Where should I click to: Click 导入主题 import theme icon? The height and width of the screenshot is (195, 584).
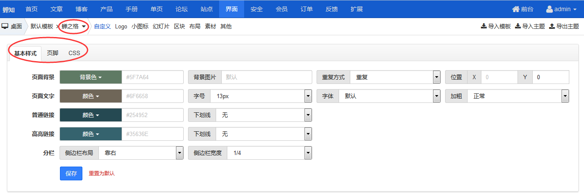(x=518, y=26)
